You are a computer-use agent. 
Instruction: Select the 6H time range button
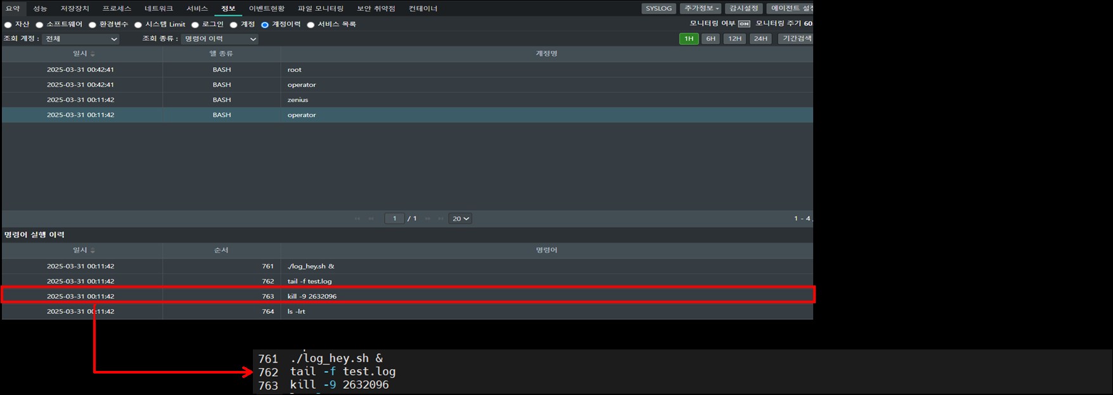tap(711, 39)
